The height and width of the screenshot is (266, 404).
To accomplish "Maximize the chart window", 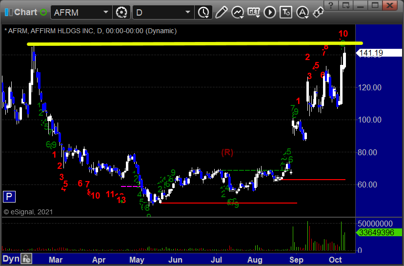I will click(375, 5).
